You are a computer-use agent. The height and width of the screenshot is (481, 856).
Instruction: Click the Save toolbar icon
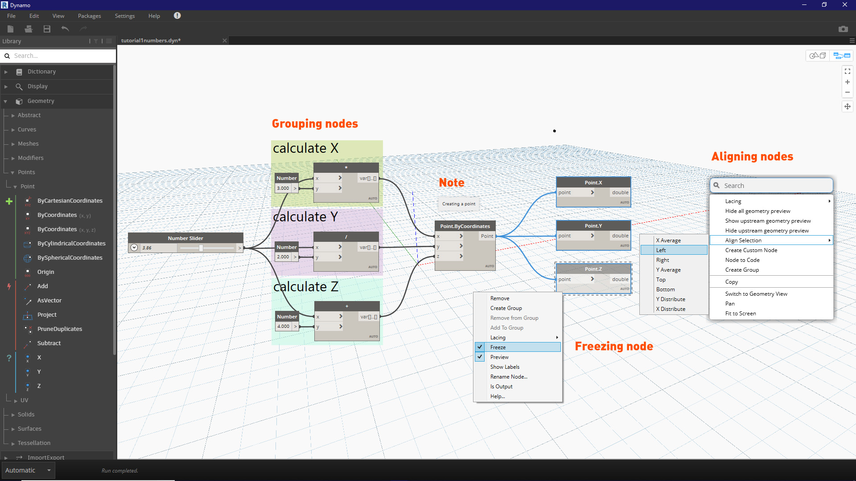(x=47, y=29)
